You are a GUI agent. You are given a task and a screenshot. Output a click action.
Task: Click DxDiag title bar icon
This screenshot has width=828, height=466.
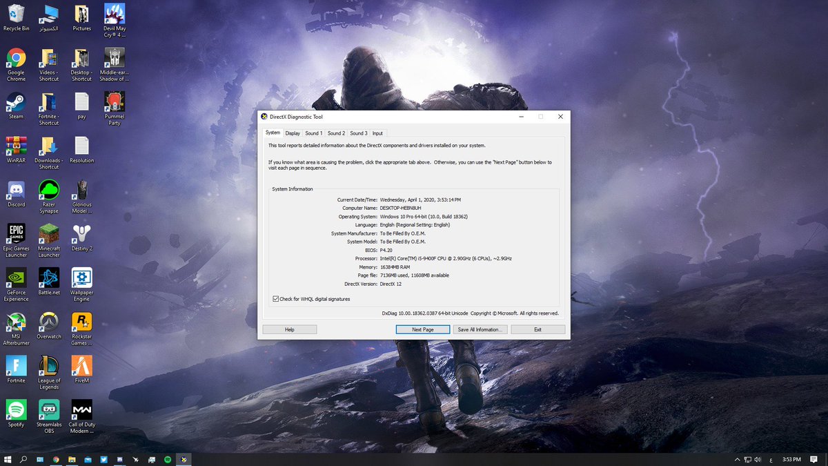[x=264, y=117]
